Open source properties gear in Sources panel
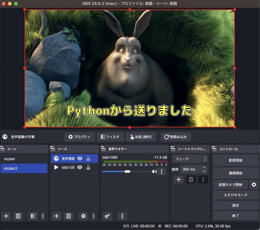The height and width of the screenshot is (230, 260). pos(83,216)
